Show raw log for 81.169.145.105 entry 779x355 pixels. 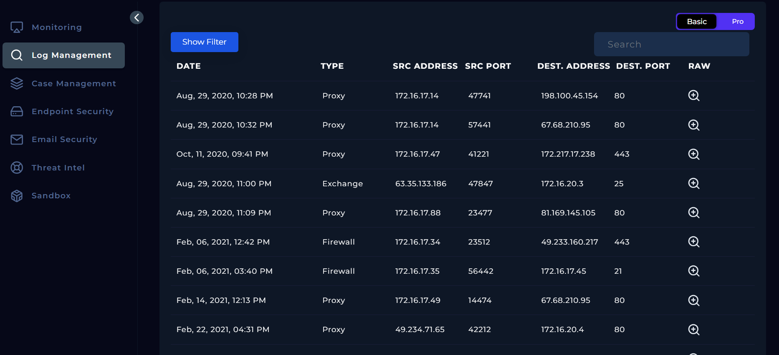(693, 212)
